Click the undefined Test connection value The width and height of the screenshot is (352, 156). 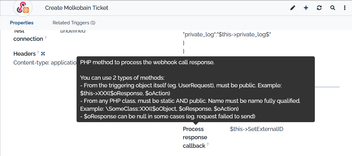[x=73, y=31]
